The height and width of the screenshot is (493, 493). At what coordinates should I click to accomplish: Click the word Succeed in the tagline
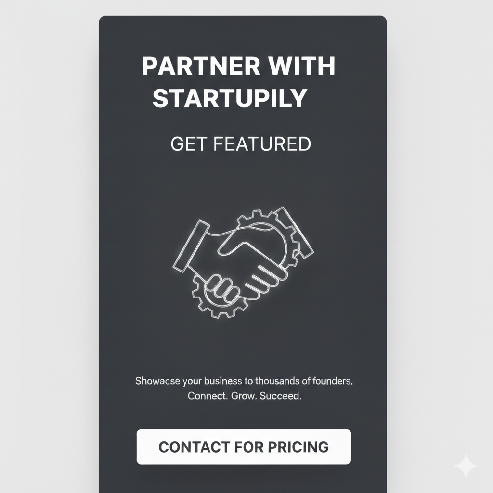click(x=281, y=396)
